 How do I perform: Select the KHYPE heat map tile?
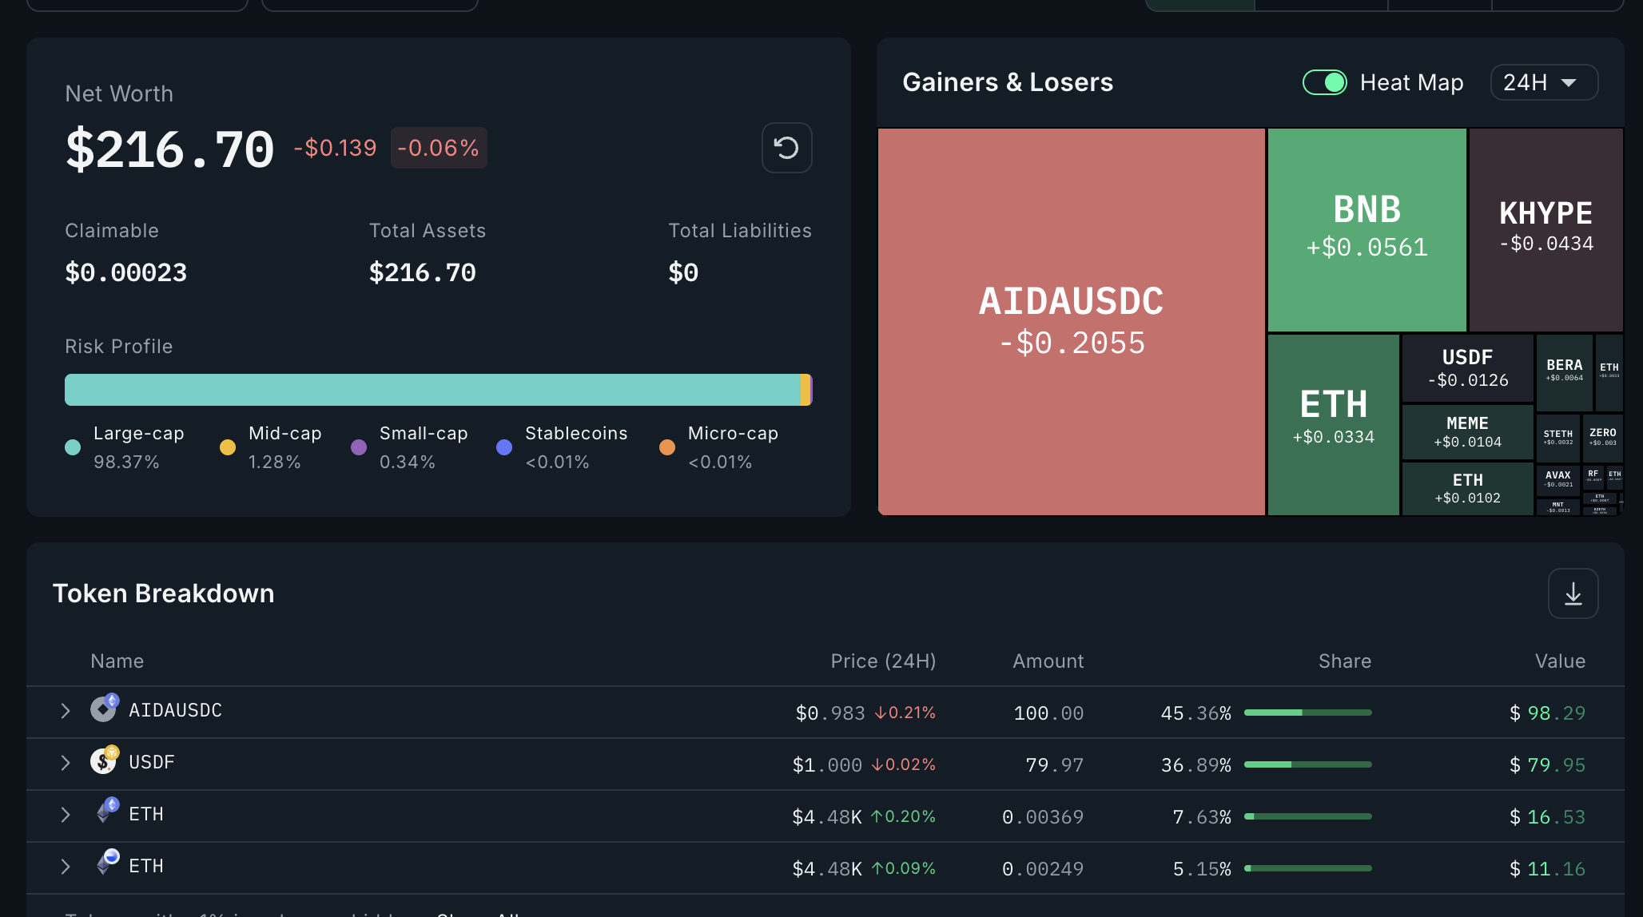(x=1546, y=229)
